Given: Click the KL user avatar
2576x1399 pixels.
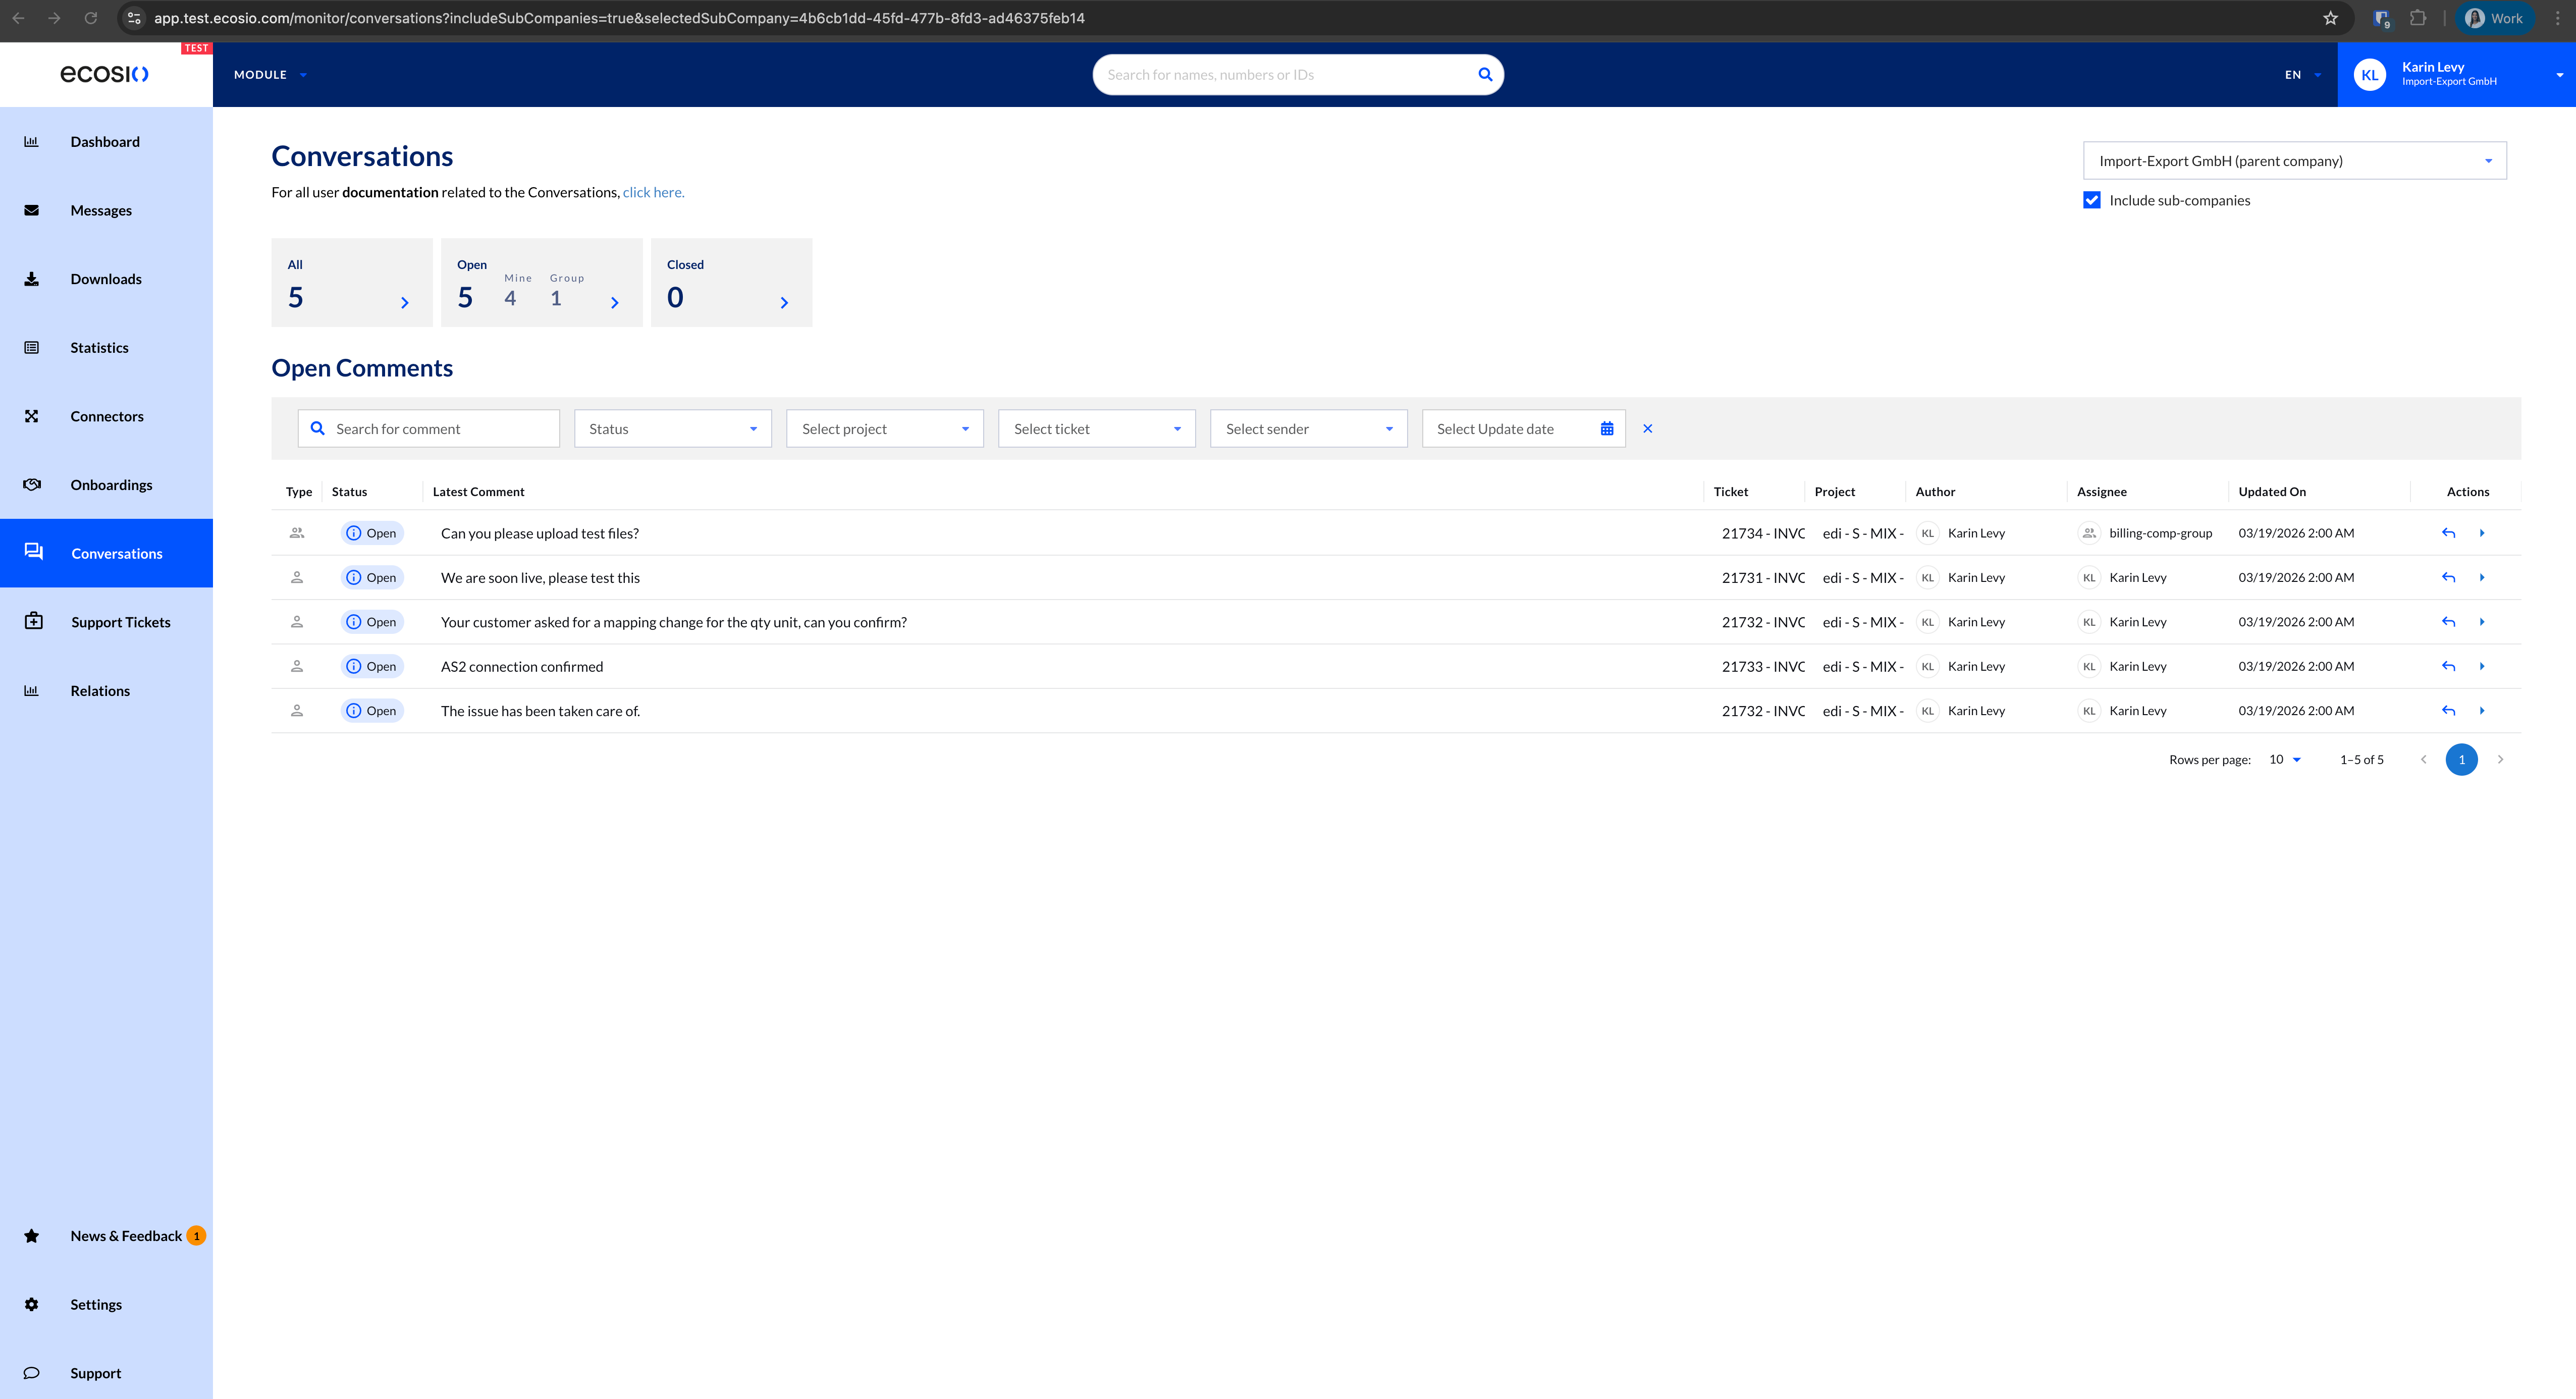Looking at the screenshot, I should (2369, 74).
